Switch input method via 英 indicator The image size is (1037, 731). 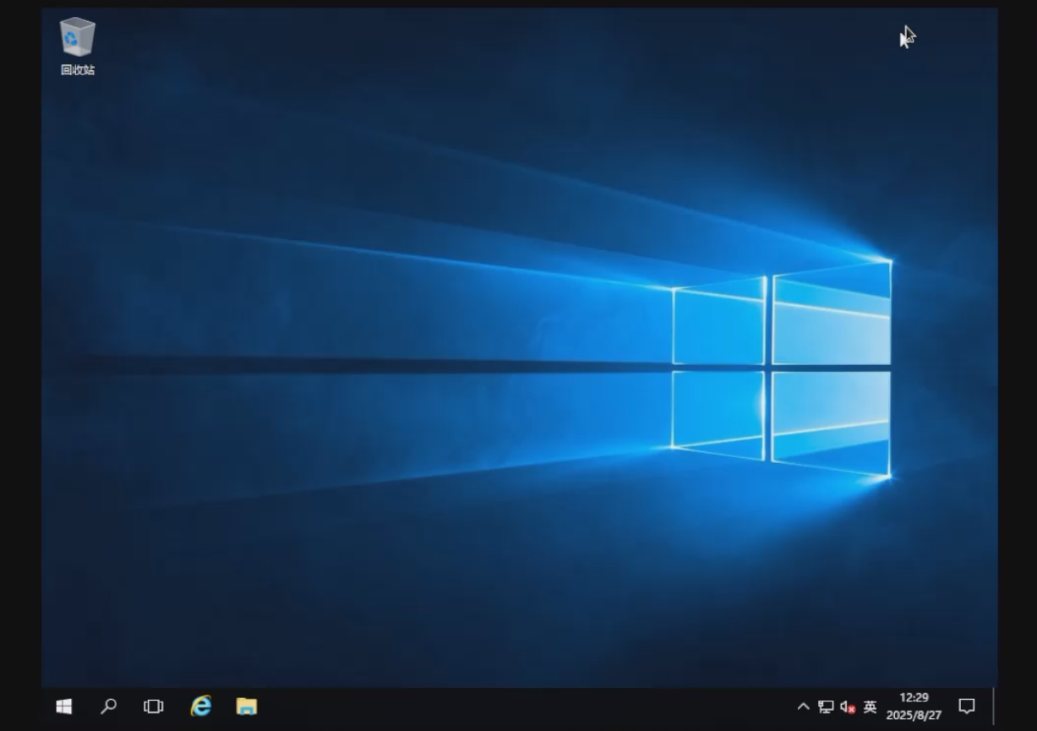coord(870,706)
